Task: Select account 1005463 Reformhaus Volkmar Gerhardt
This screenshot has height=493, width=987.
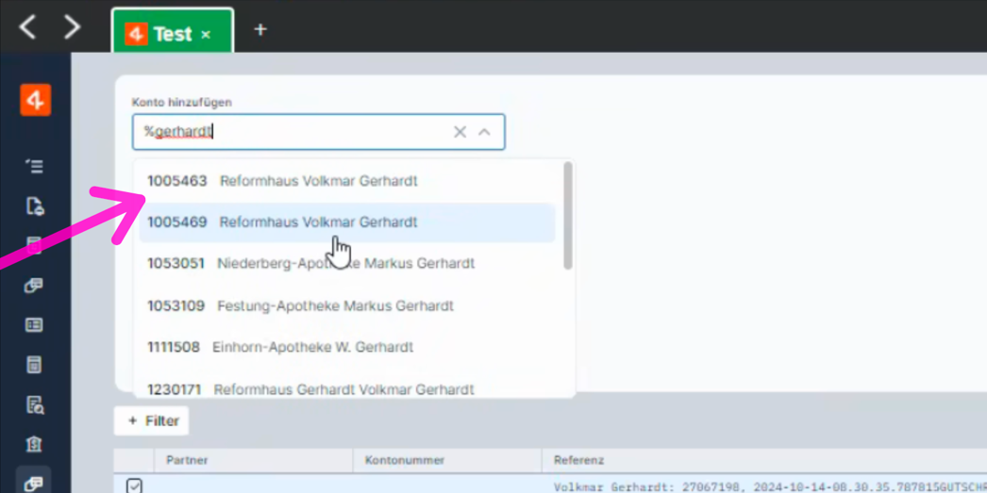Action: click(347, 181)
